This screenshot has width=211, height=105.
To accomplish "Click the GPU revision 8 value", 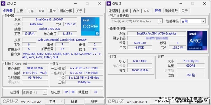I will tap(177, 43).
